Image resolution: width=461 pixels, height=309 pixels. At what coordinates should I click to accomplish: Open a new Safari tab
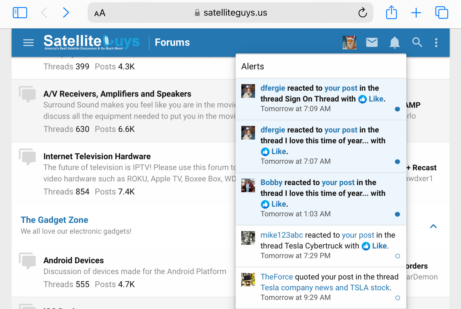tap(416, 13)
